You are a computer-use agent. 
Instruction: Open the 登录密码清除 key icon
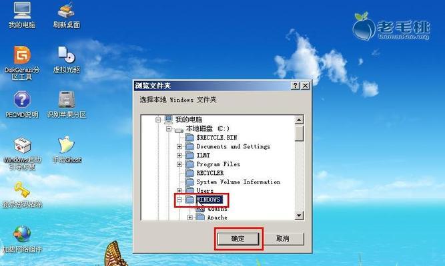coord(22,195)
